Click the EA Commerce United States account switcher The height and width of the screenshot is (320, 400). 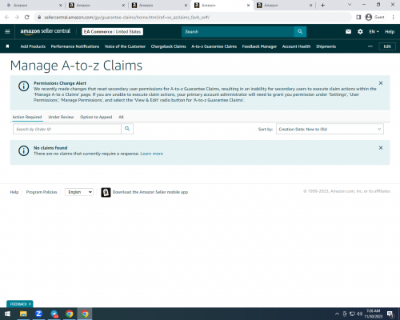(x=112, y=31)
